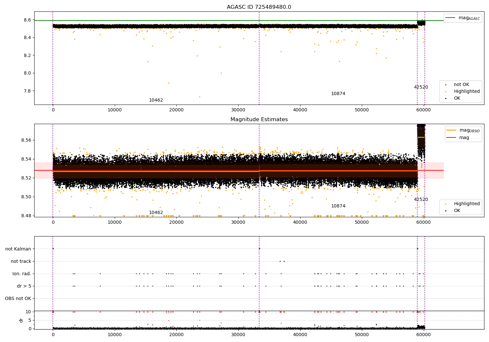
Task: Click the red "mag" legend entry
Action: (x=464, y=138)
